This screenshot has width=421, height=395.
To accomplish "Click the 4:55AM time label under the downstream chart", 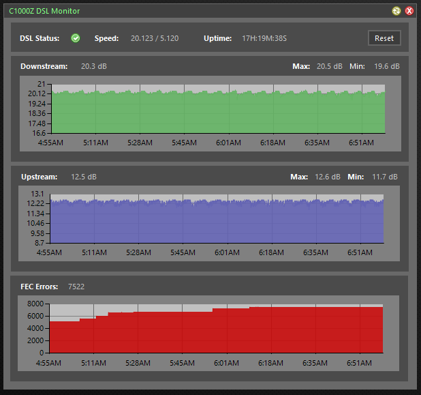I will [x=50, y=143].
